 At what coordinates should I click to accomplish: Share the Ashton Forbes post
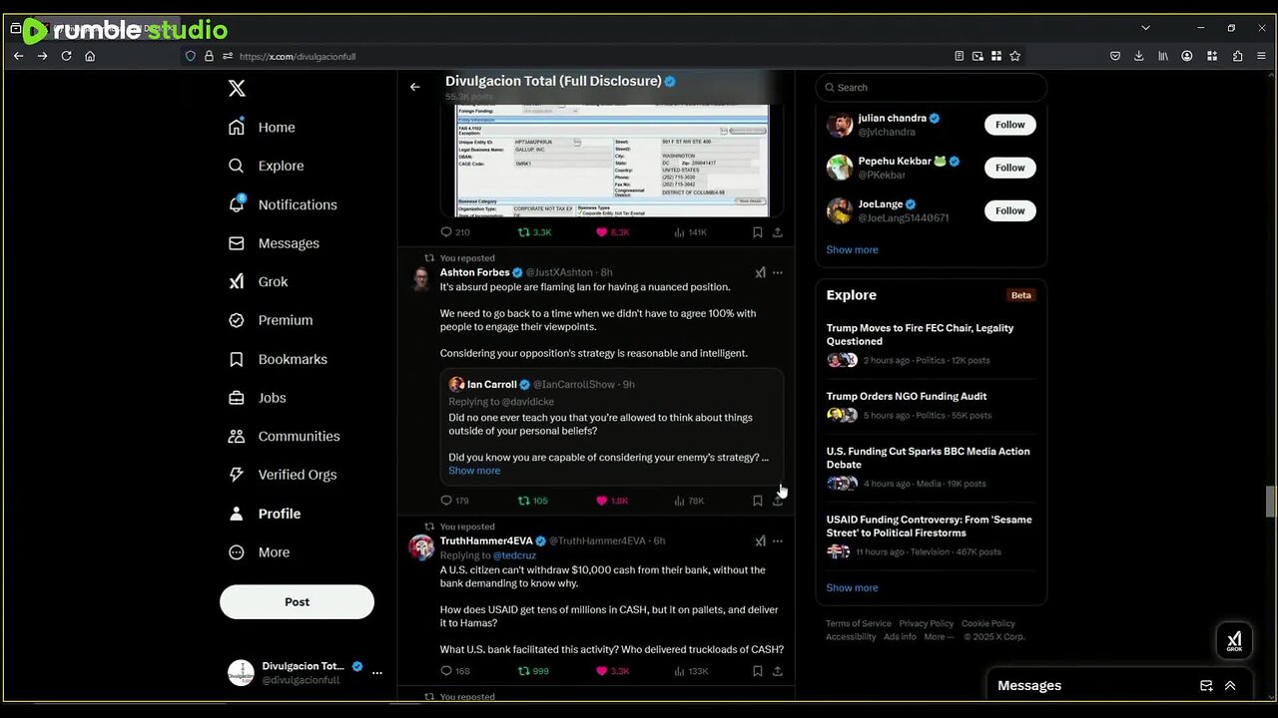click(778, 501)
